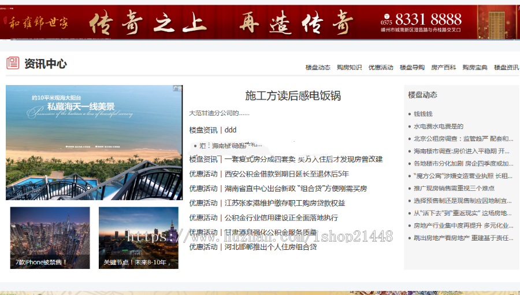Select the 楼盘资讯 nav tab

(506, 67)
